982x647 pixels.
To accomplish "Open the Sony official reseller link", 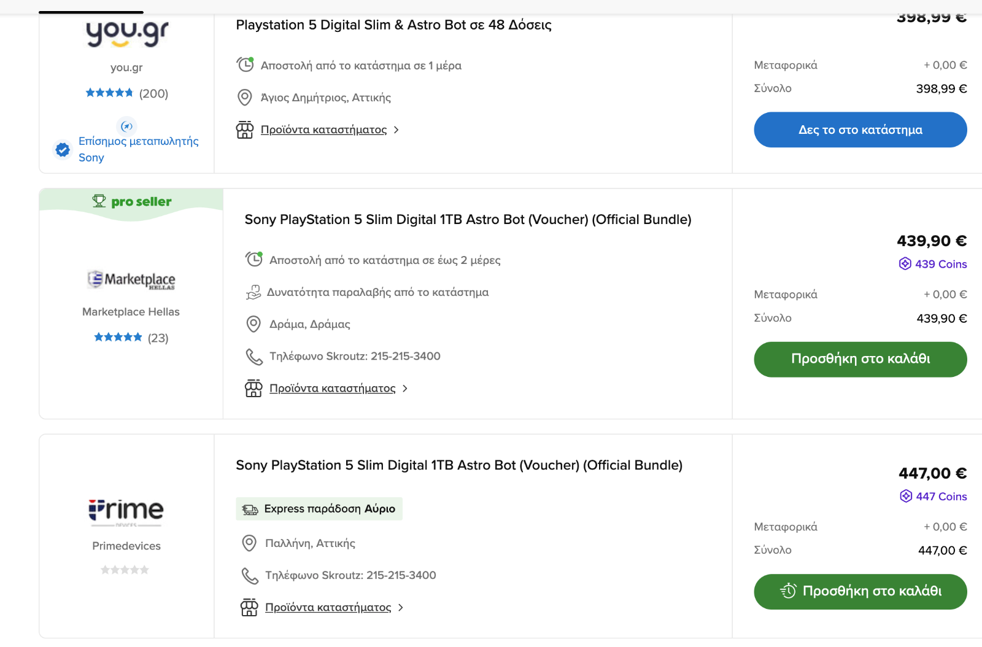I will (x=138, y=149).
